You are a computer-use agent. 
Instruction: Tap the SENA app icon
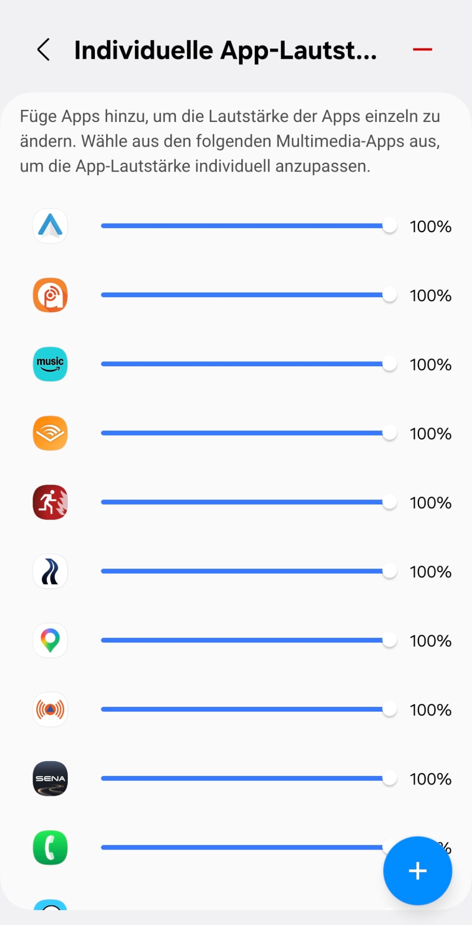coord(50,779)
